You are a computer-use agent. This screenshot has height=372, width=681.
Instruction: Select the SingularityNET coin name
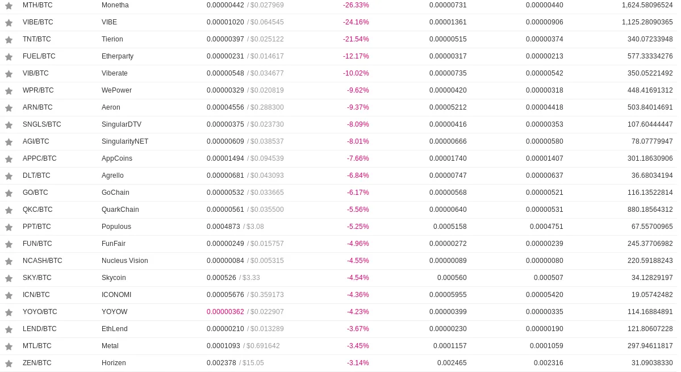[125, 141]
